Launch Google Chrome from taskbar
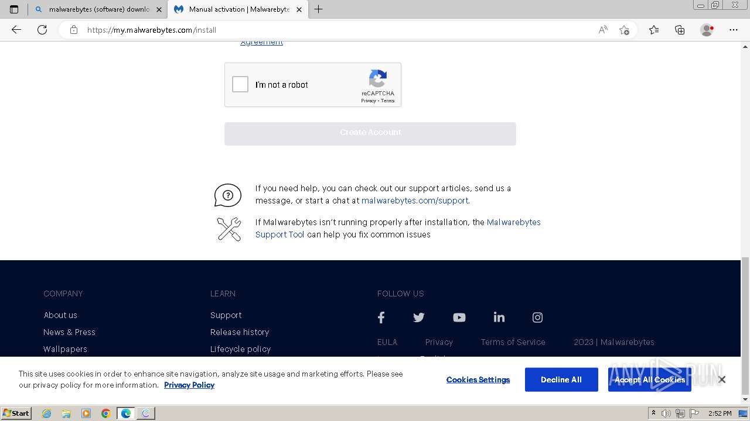This screenshot has height=421, width=750. coord(106,413)
